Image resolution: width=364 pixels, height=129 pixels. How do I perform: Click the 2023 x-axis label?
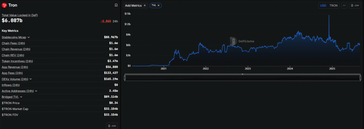point(248,69)
